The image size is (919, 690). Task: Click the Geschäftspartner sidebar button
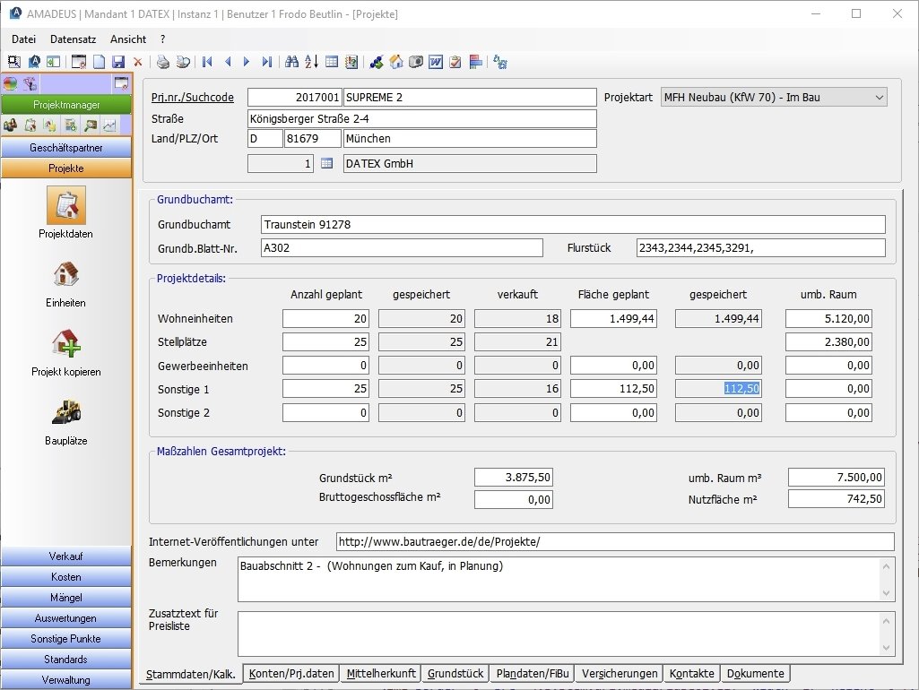[x=66, y=148]
